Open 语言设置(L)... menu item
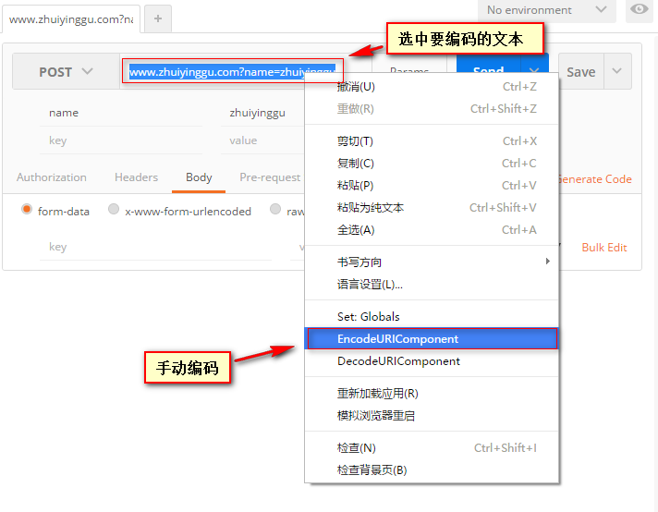 (x=432, y=284)
